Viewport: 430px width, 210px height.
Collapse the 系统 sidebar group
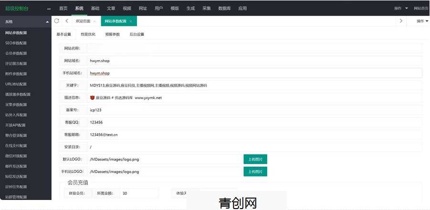[47, 21]
